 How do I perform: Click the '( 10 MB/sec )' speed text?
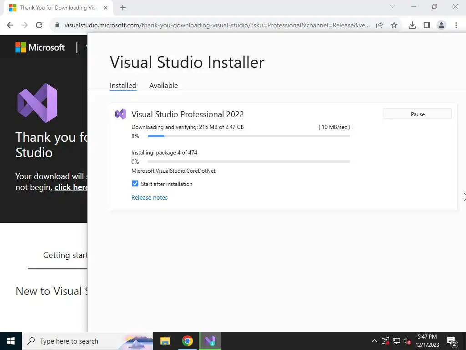coord(334,127)
